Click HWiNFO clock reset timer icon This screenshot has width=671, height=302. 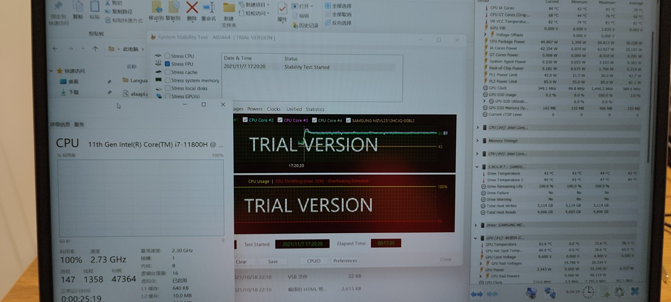[588, 292]
